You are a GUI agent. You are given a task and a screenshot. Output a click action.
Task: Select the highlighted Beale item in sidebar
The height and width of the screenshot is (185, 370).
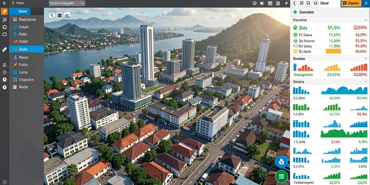[x=26, y=49]
